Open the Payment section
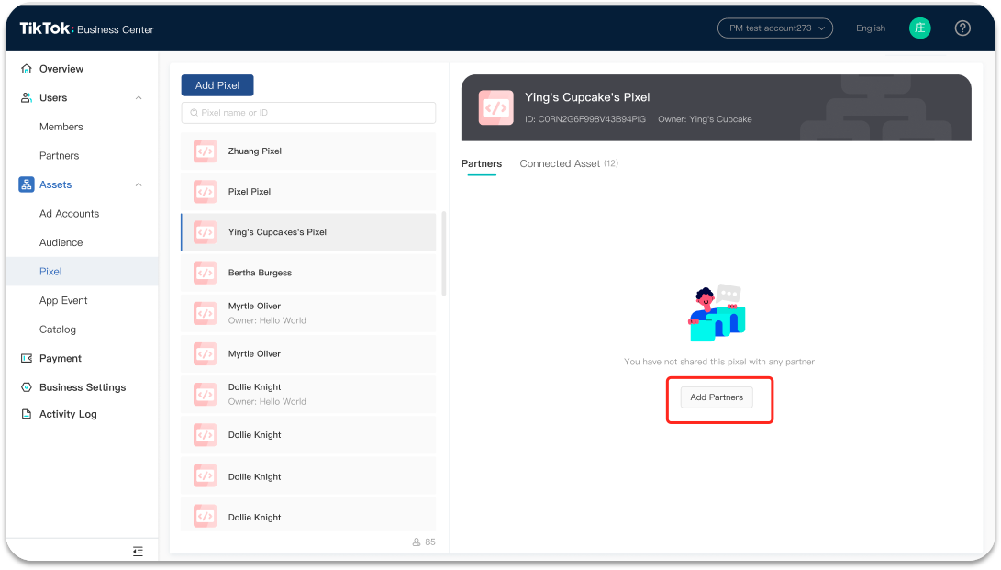Screen dimensions: 1001x570 pos(60,358)
